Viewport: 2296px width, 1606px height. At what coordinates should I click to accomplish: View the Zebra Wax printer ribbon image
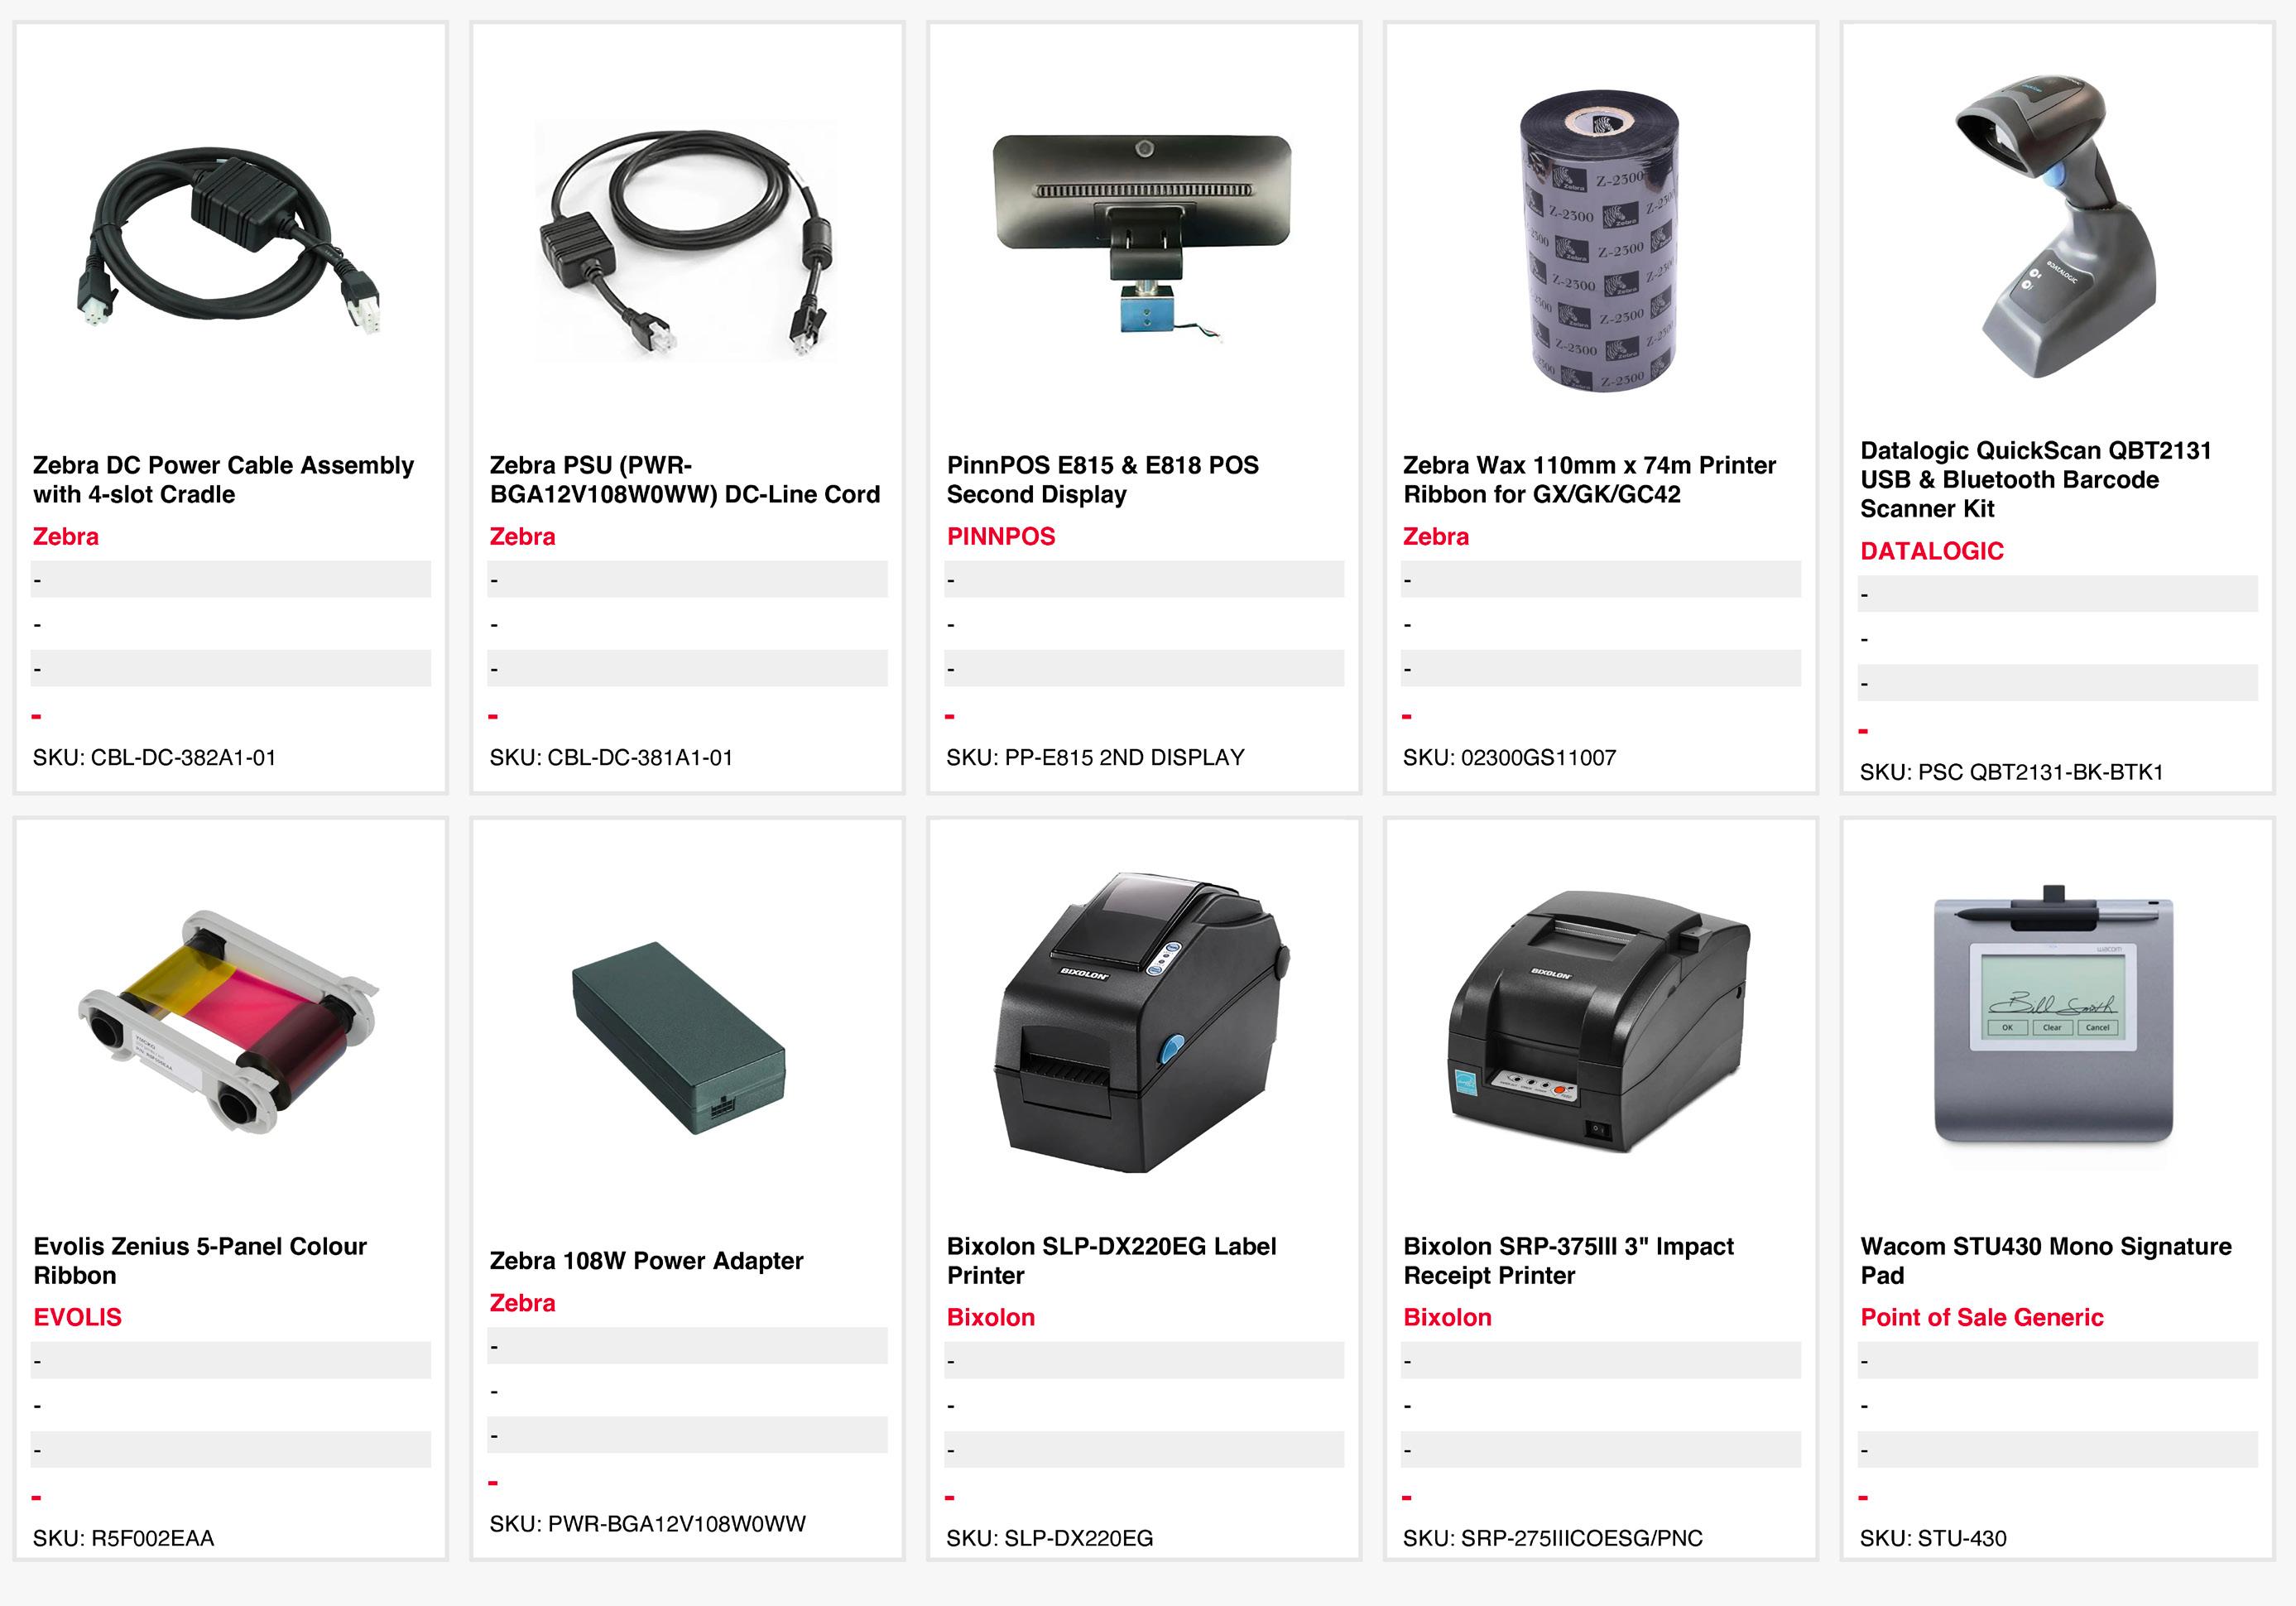click(1600, 241)
